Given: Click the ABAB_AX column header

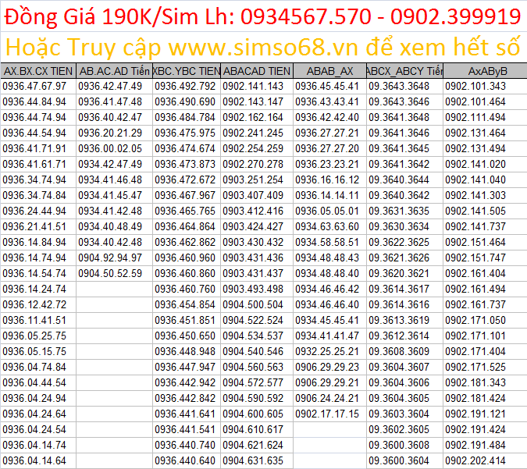Looking at the screenshot, I should 329,71.
